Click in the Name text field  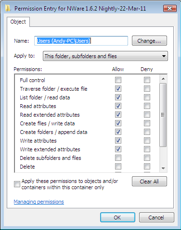click(81, 41)
